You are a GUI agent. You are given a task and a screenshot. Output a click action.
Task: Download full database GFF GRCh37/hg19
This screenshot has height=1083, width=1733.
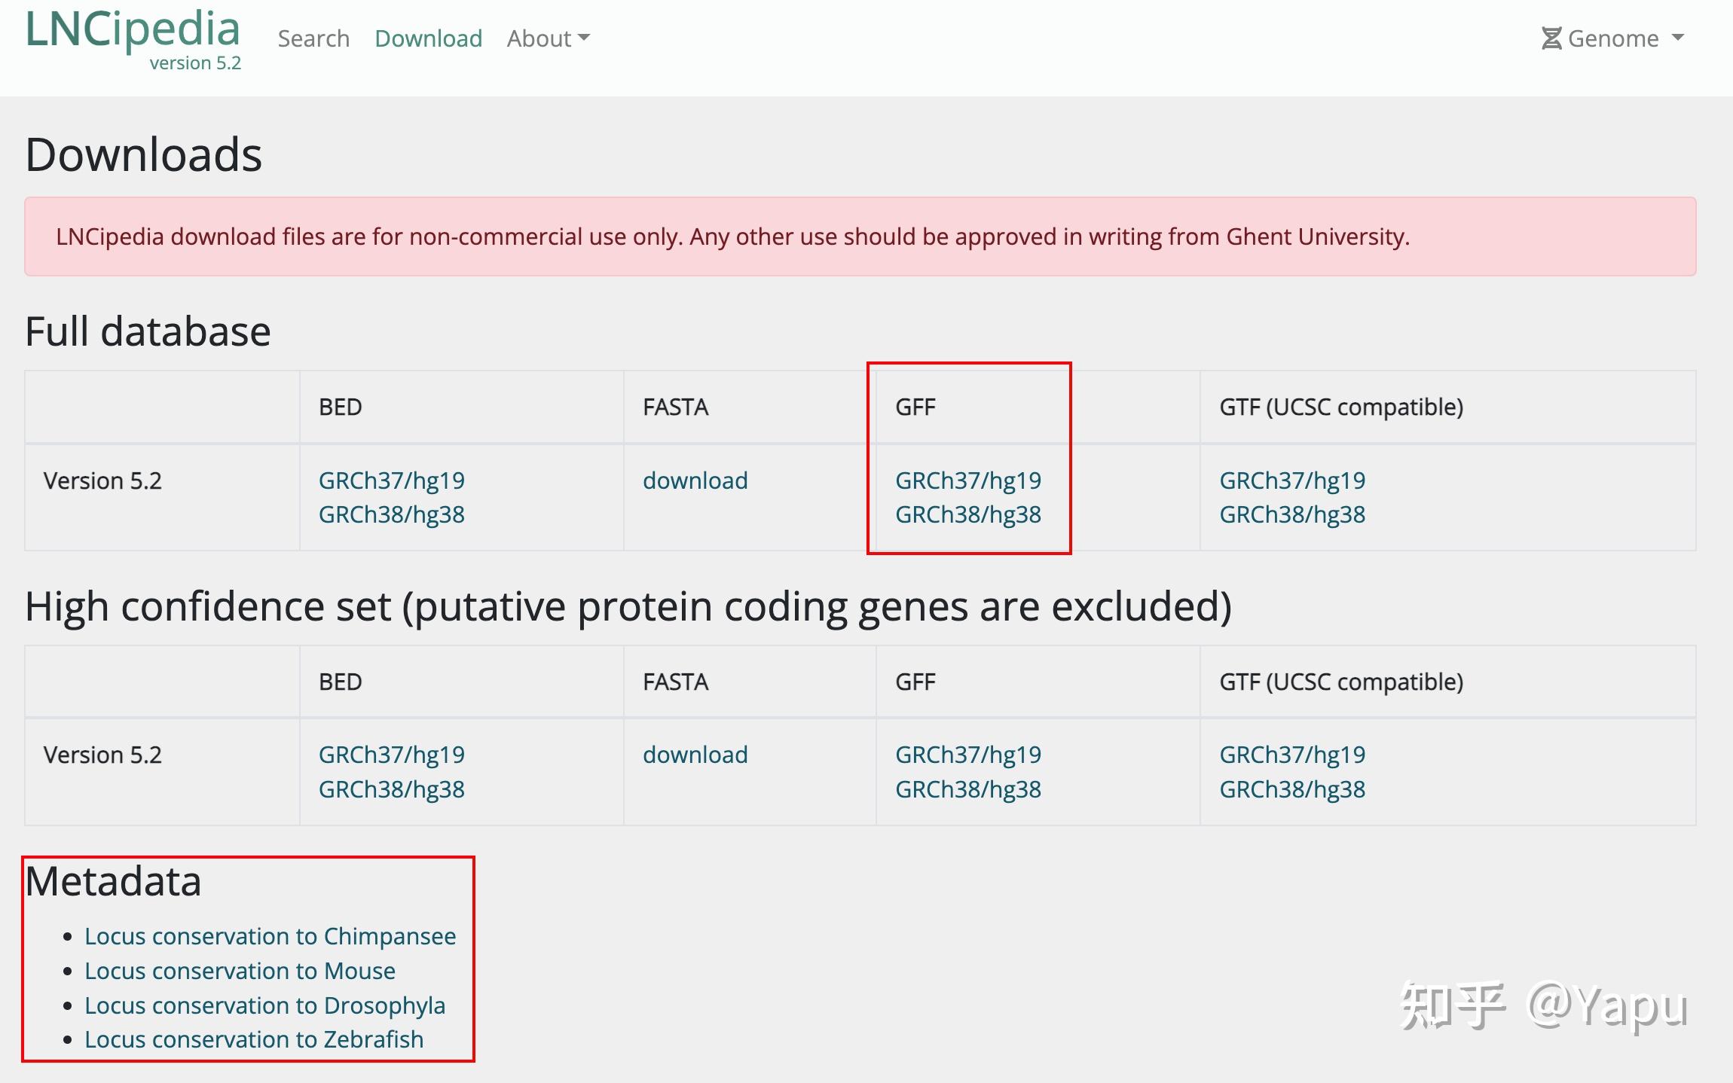tap(967, 480)
